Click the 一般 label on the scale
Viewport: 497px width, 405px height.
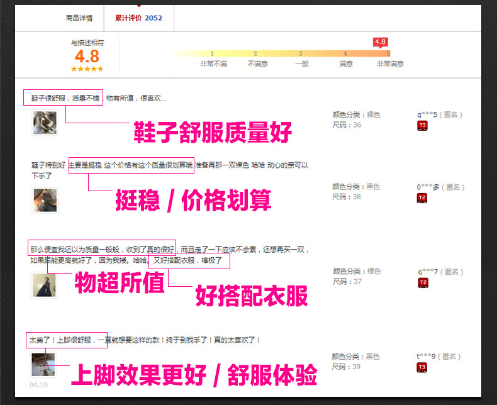pyautogui.click(x=302, y=64)
